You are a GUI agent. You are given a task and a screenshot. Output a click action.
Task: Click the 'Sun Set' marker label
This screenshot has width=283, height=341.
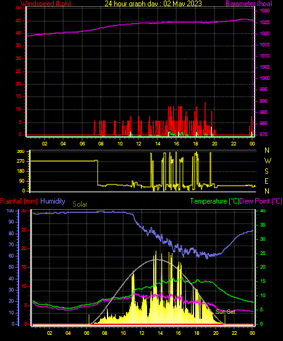click(226, 312)
